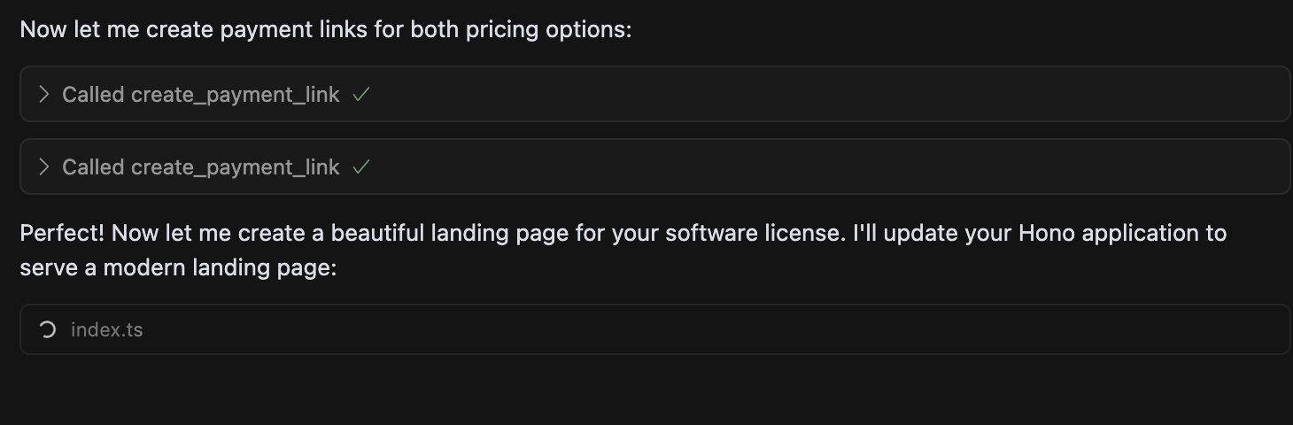Expand the first create_payment_link call chevron
1293x425 pixels.
[43, 94]
